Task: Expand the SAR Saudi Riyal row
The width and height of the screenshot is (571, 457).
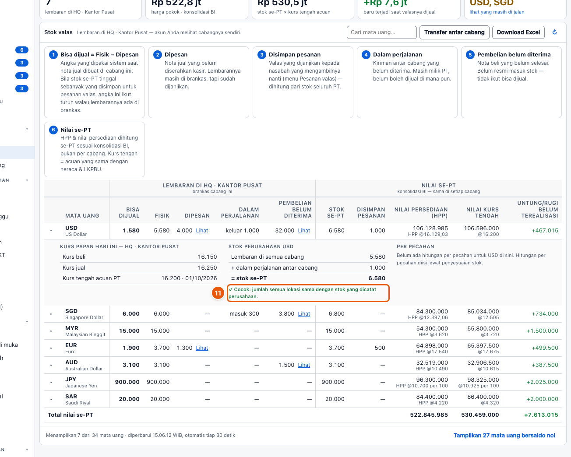Action: point(51,399)
